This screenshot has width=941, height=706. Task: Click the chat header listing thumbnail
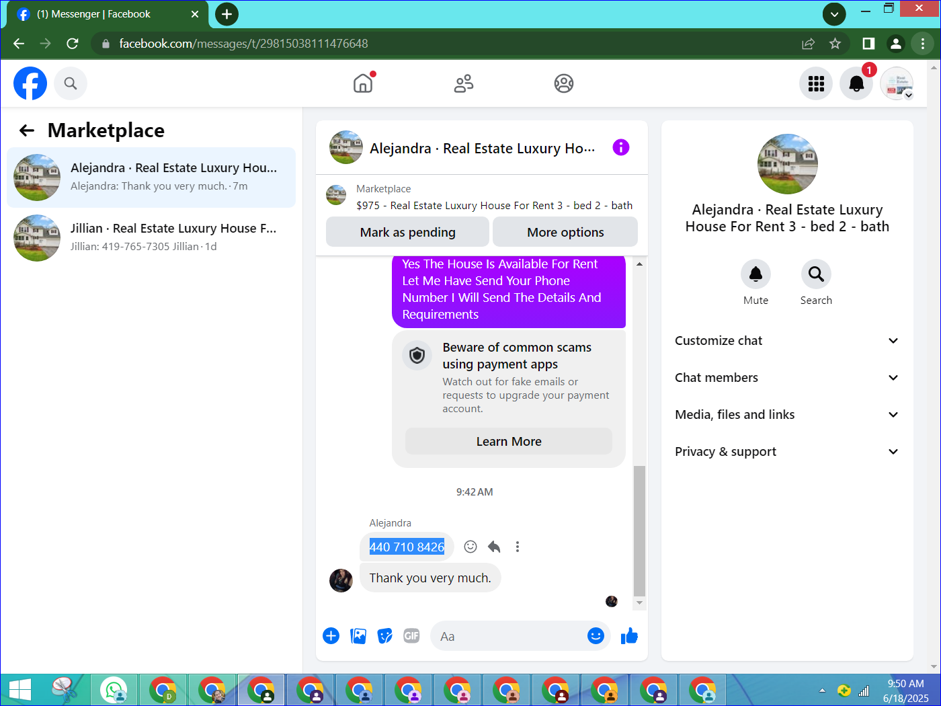click(346, 147)
